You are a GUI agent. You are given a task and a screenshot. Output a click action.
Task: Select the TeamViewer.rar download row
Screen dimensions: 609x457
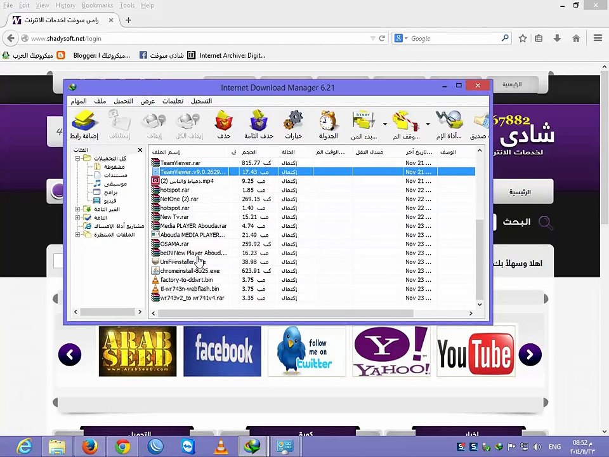tap(313, 163)
